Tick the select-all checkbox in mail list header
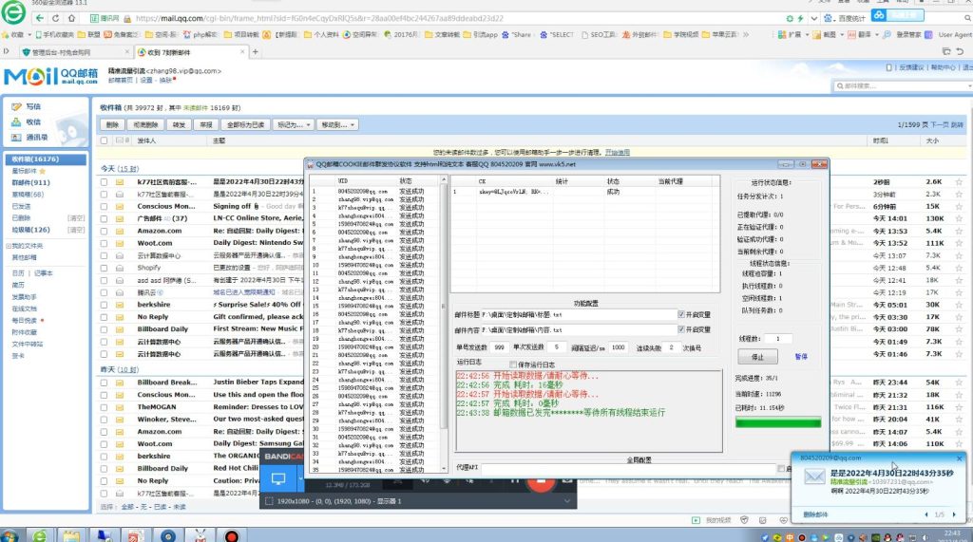The width and height of the screenshot is (973, 542). (105, 140)
